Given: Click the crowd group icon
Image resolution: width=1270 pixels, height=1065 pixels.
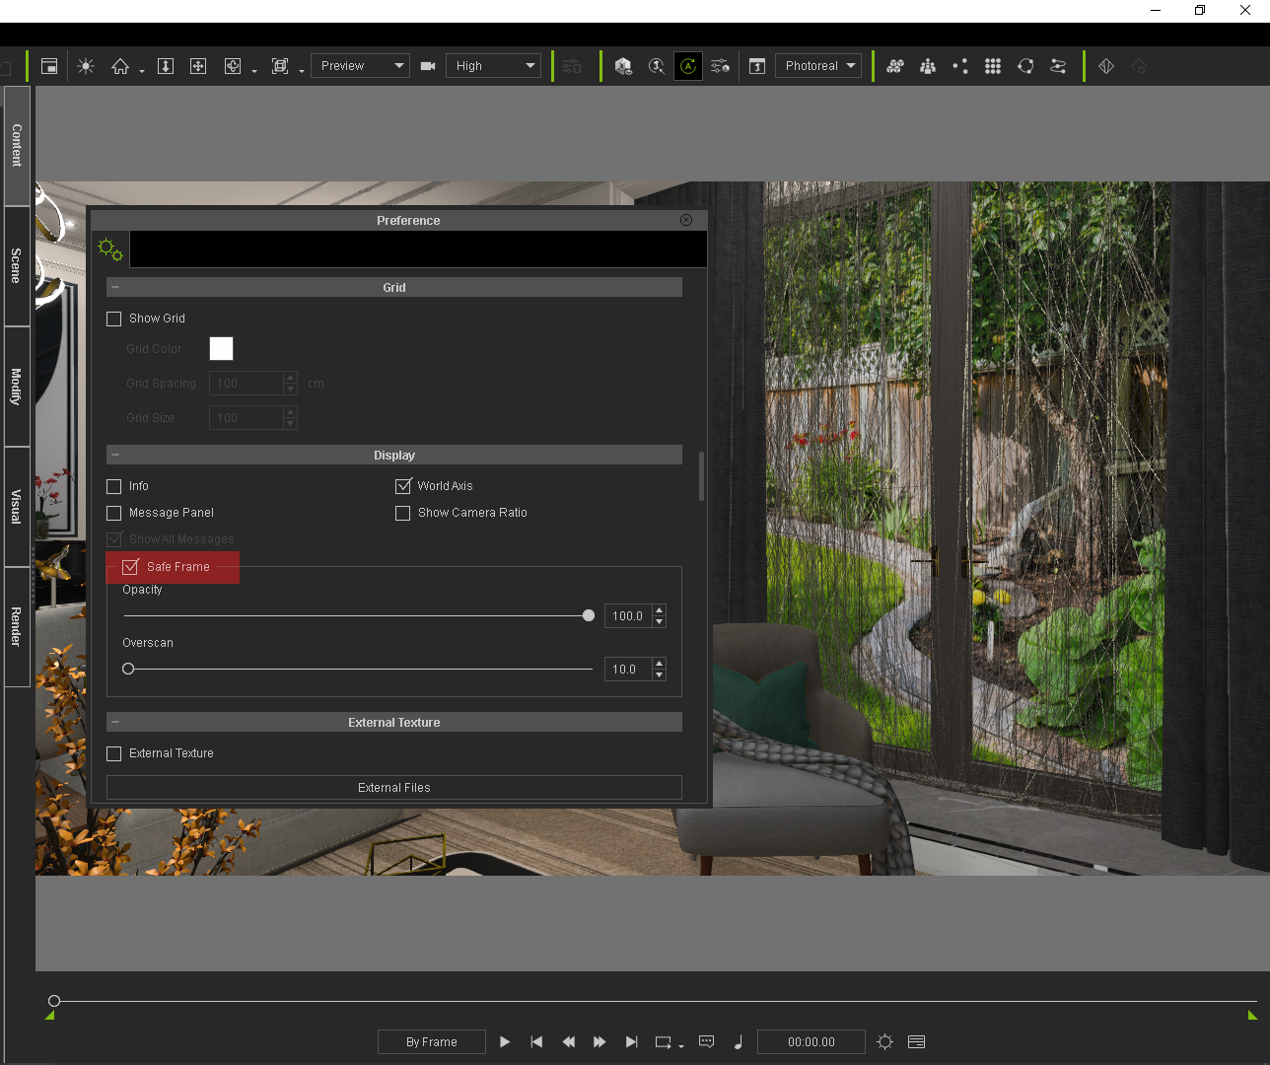Looking at the screenshot, I should point(895,66).
